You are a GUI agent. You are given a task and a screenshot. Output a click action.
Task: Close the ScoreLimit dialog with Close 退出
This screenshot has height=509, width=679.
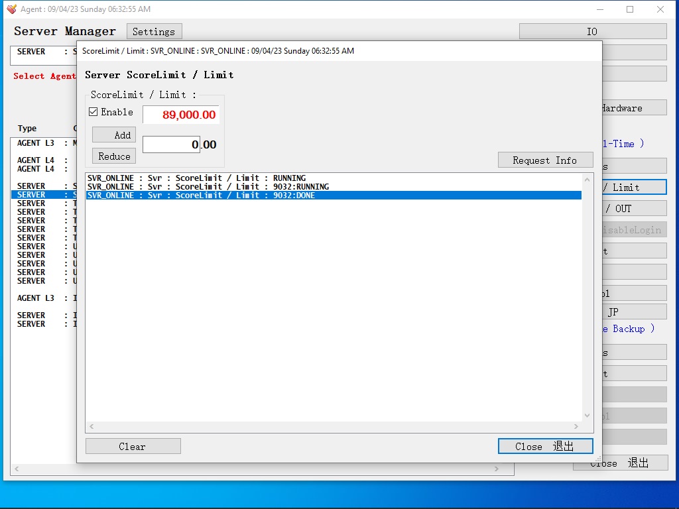[545, 447]
